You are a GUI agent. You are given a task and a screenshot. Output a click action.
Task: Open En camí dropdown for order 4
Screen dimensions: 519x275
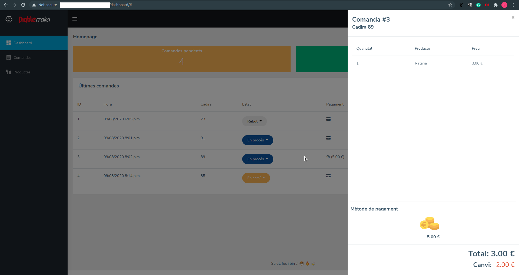pyautogui.click(x=256, y=178)
